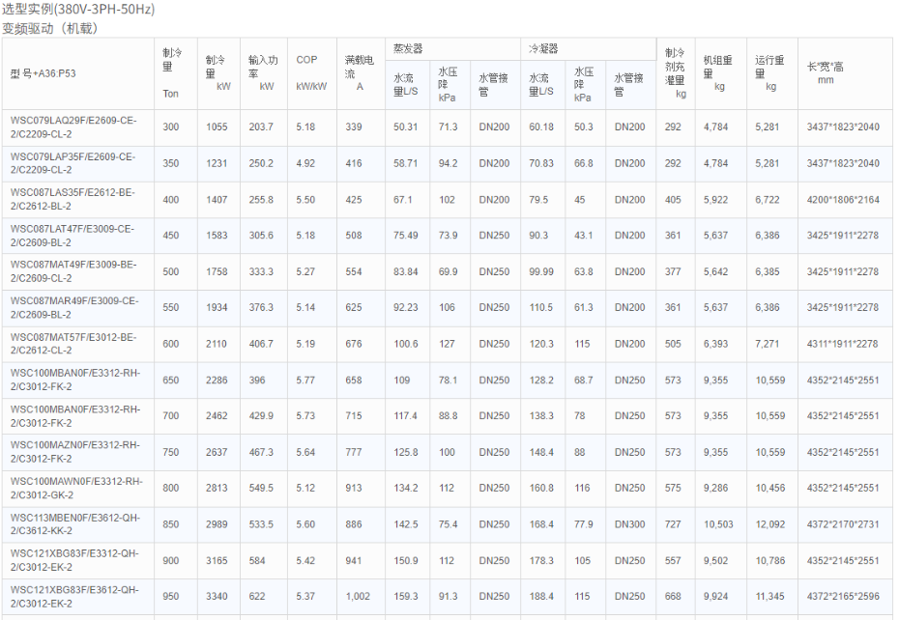Click the title 选型实例(380V-3PH-50Hz)
This screenshot has width=899, height=620.
point(78,10)
